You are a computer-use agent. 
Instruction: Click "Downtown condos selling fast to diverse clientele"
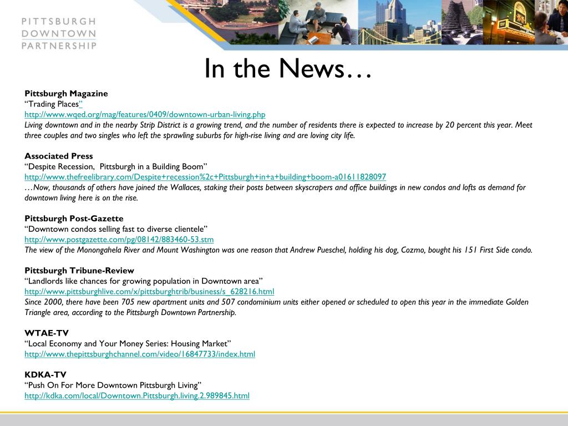[116, 229]
